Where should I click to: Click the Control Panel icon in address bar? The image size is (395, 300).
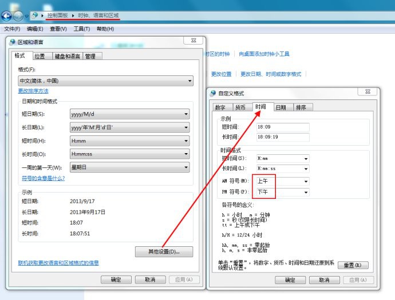click(35, 15)
